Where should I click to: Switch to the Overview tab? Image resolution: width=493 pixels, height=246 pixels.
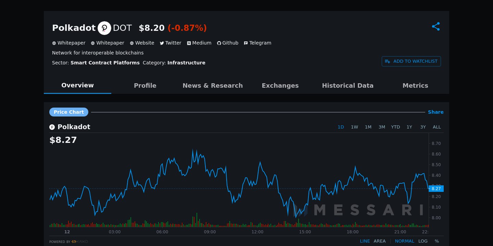[x=77, y=85]
